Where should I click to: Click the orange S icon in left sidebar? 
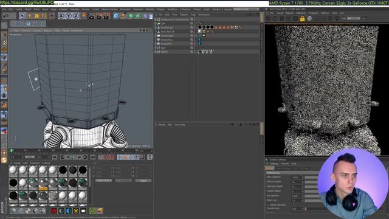pyautogui.click(x=4, y=160)
